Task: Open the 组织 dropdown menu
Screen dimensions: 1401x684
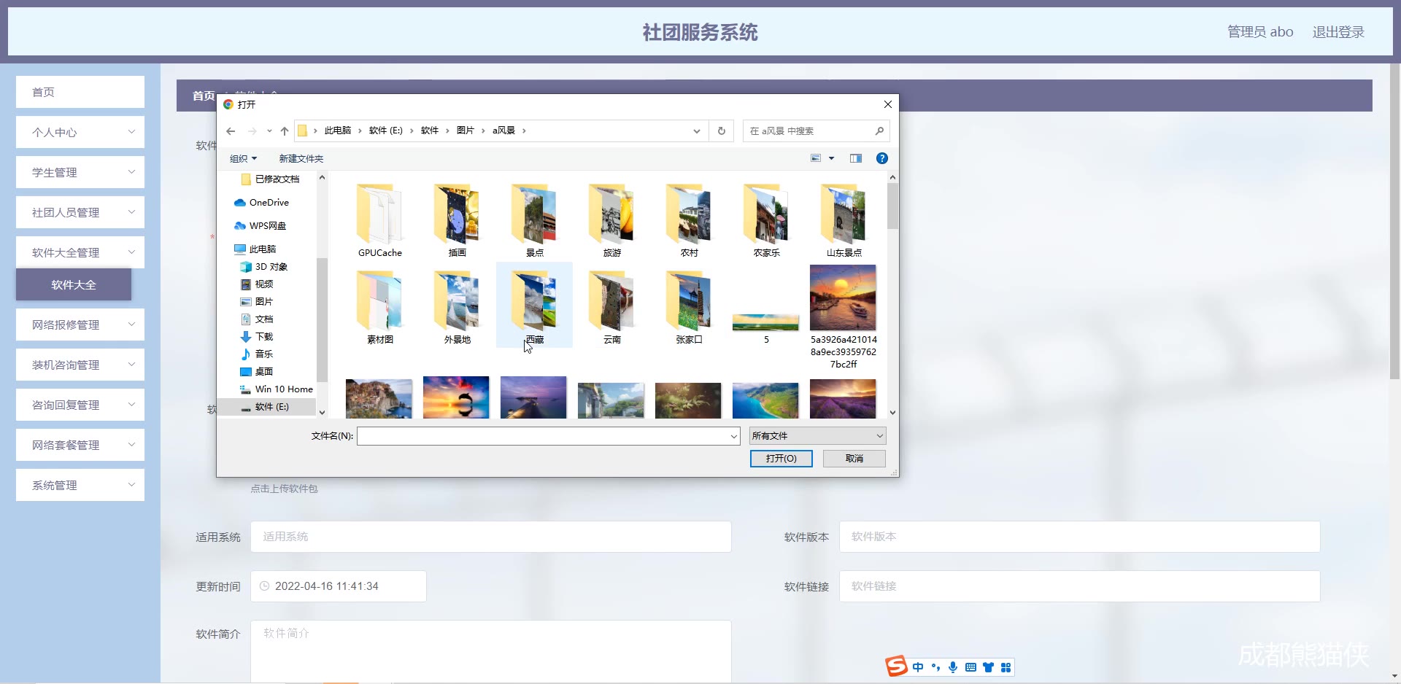Action: point(243,159)
